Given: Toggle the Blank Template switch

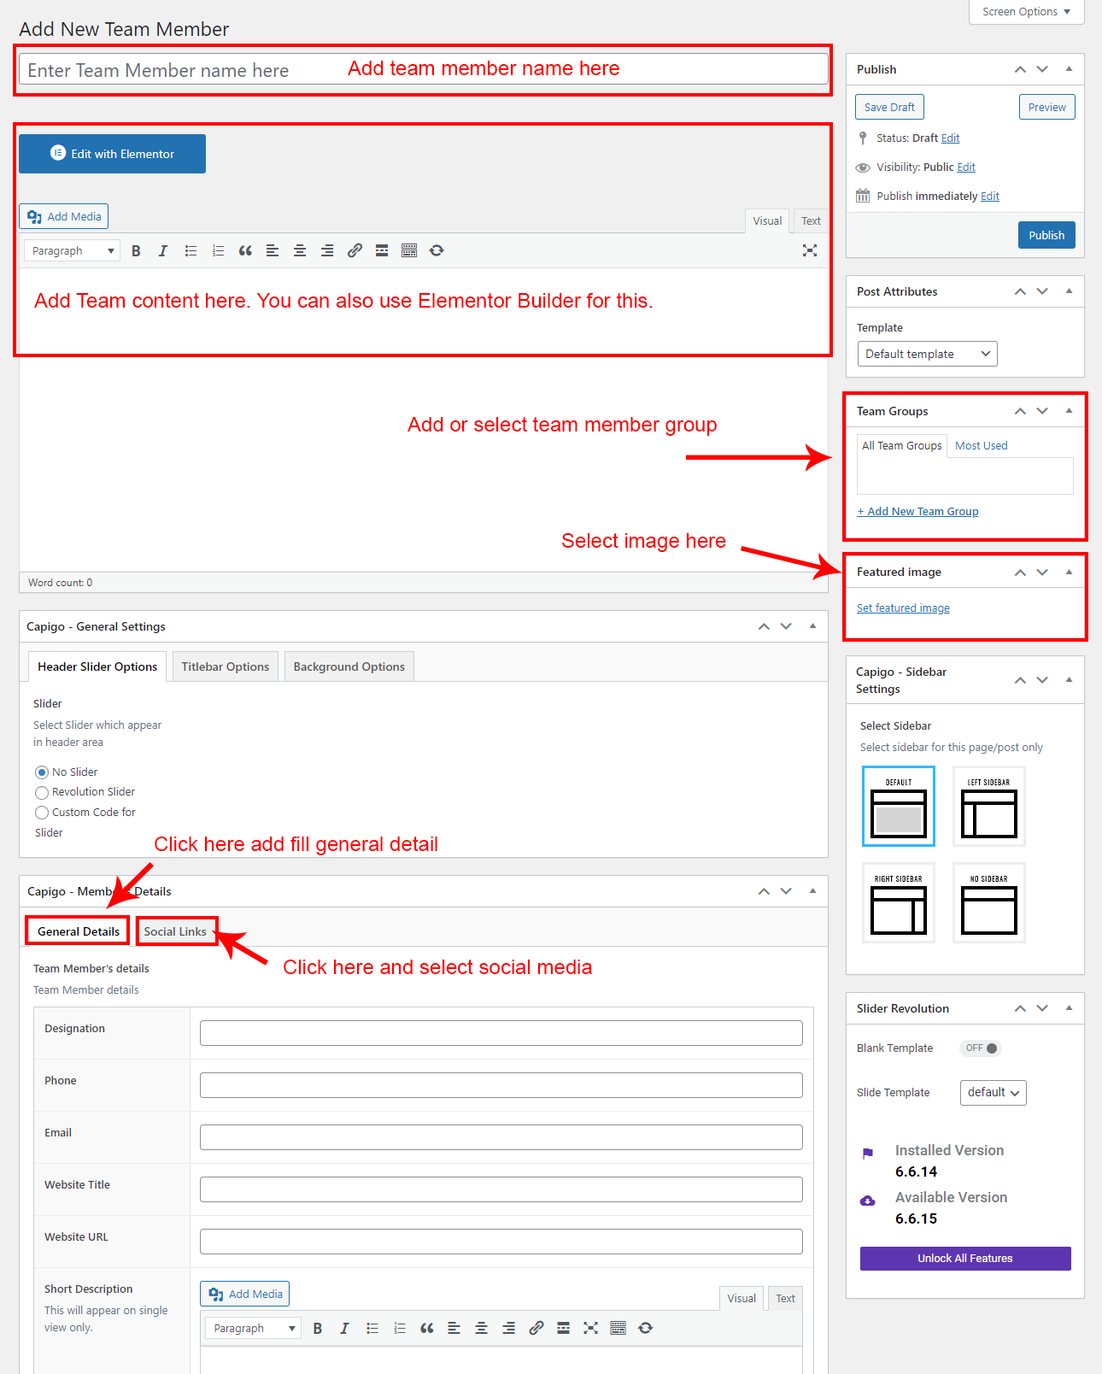Looking at the screenshot, I should point(981,1048).
